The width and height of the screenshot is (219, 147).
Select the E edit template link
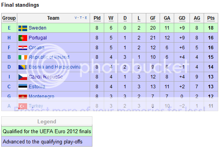(x=86, y=18)
